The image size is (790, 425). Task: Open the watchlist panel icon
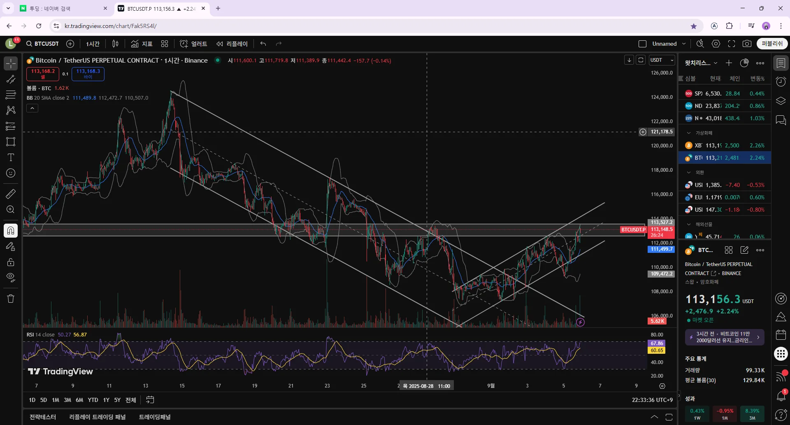(x=781, y=63)
